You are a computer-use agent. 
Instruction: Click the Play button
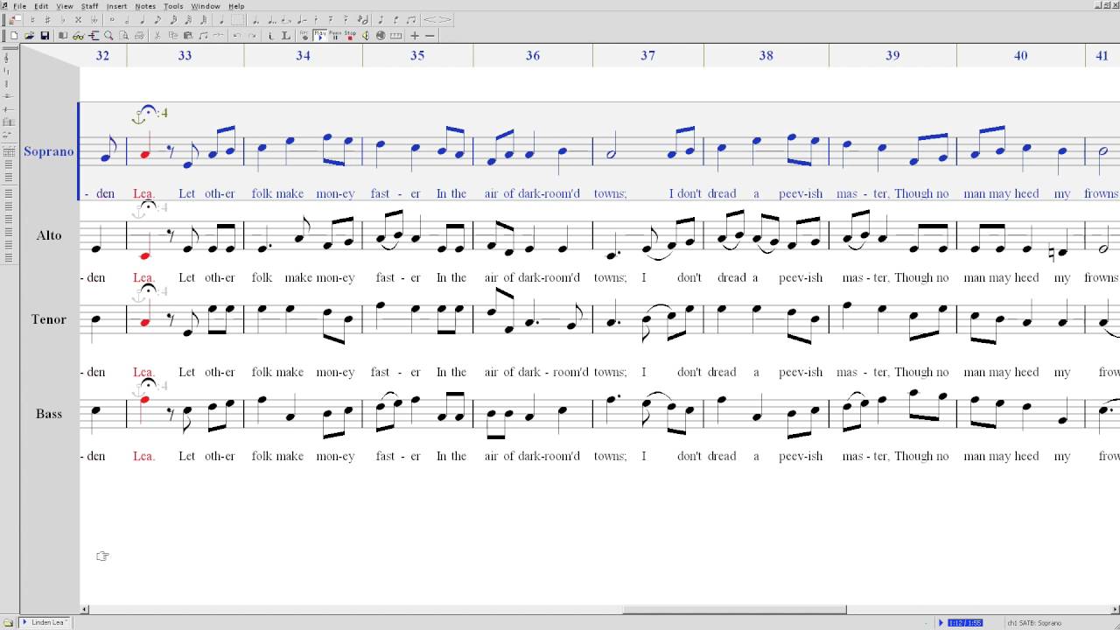pos(319,36)
